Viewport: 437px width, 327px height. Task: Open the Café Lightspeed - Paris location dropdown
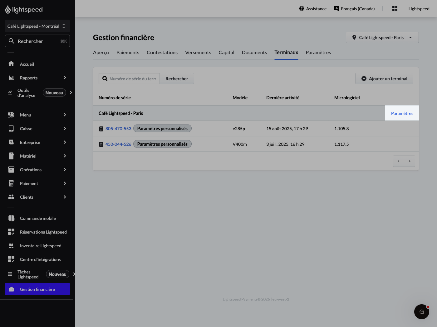(x=382, y=37)
